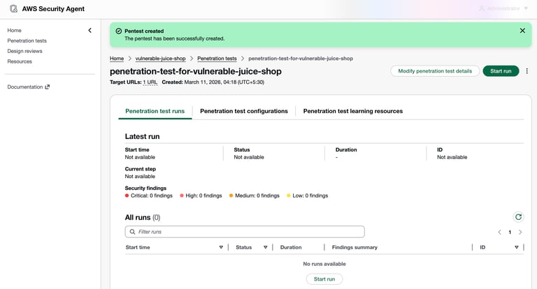The height and width of the screenshot is (289, 537).
Task: Click the AWS Security Agent logo icon
Action: [13, 9]
